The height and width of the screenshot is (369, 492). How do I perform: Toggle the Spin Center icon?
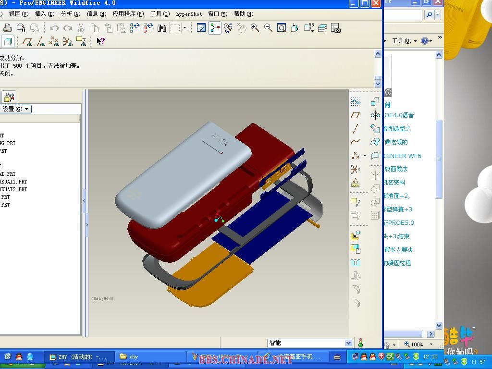(215, 28)
